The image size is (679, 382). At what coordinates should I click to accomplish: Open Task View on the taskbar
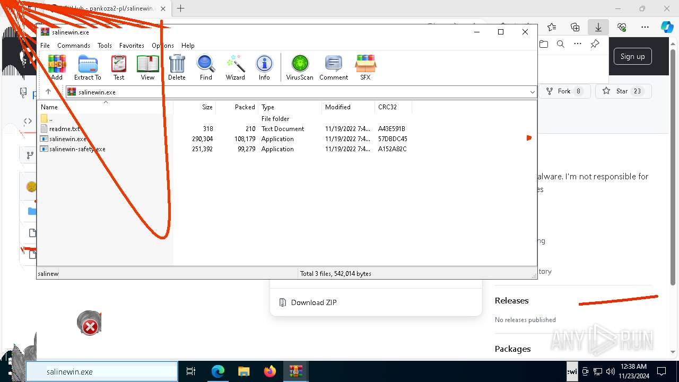[191, 372]
